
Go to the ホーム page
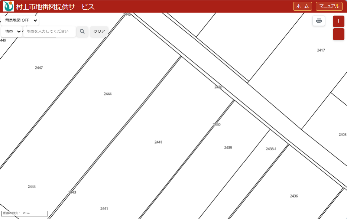302,6
